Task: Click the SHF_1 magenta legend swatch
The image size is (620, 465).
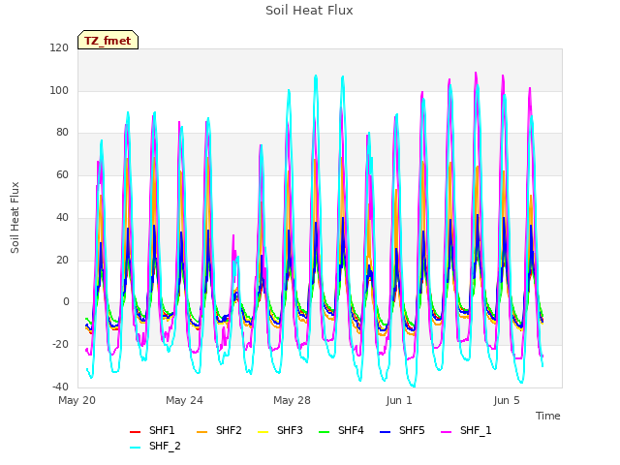Action: [446, 432]
